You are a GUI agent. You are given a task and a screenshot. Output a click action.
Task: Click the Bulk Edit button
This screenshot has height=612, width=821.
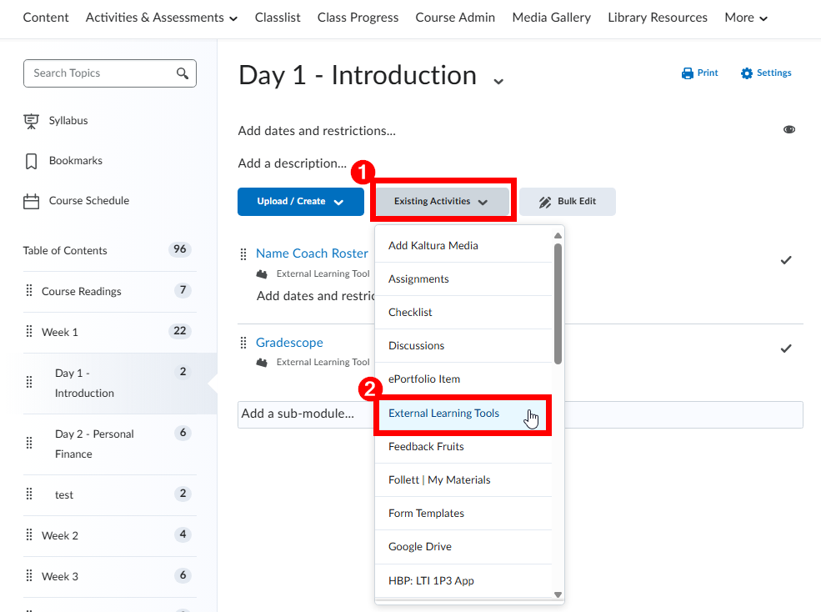[x=568, y=202]
